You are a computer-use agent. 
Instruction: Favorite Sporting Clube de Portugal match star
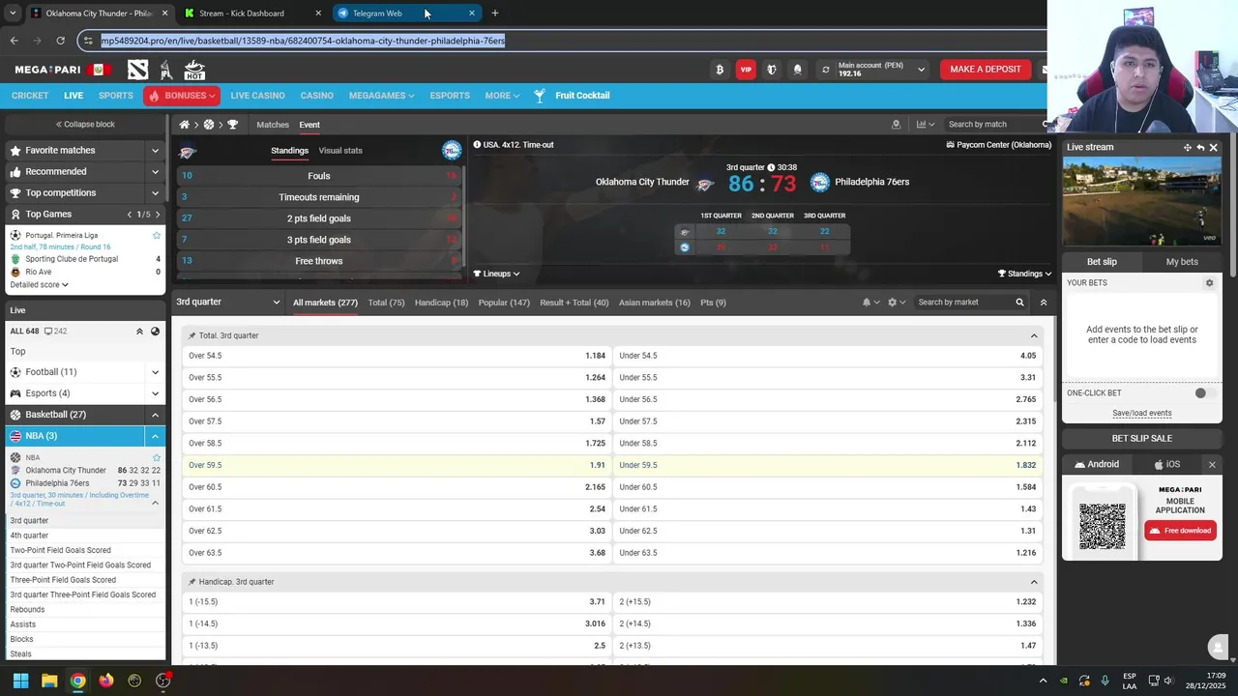point(156,235)
